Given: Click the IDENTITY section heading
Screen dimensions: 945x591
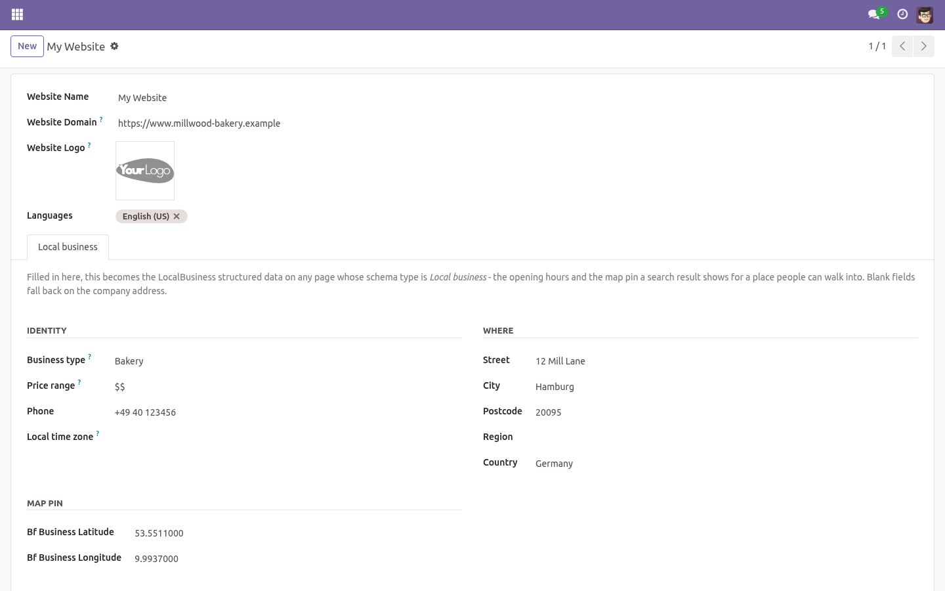Looking at the screenshot, I should pos(47,330).
